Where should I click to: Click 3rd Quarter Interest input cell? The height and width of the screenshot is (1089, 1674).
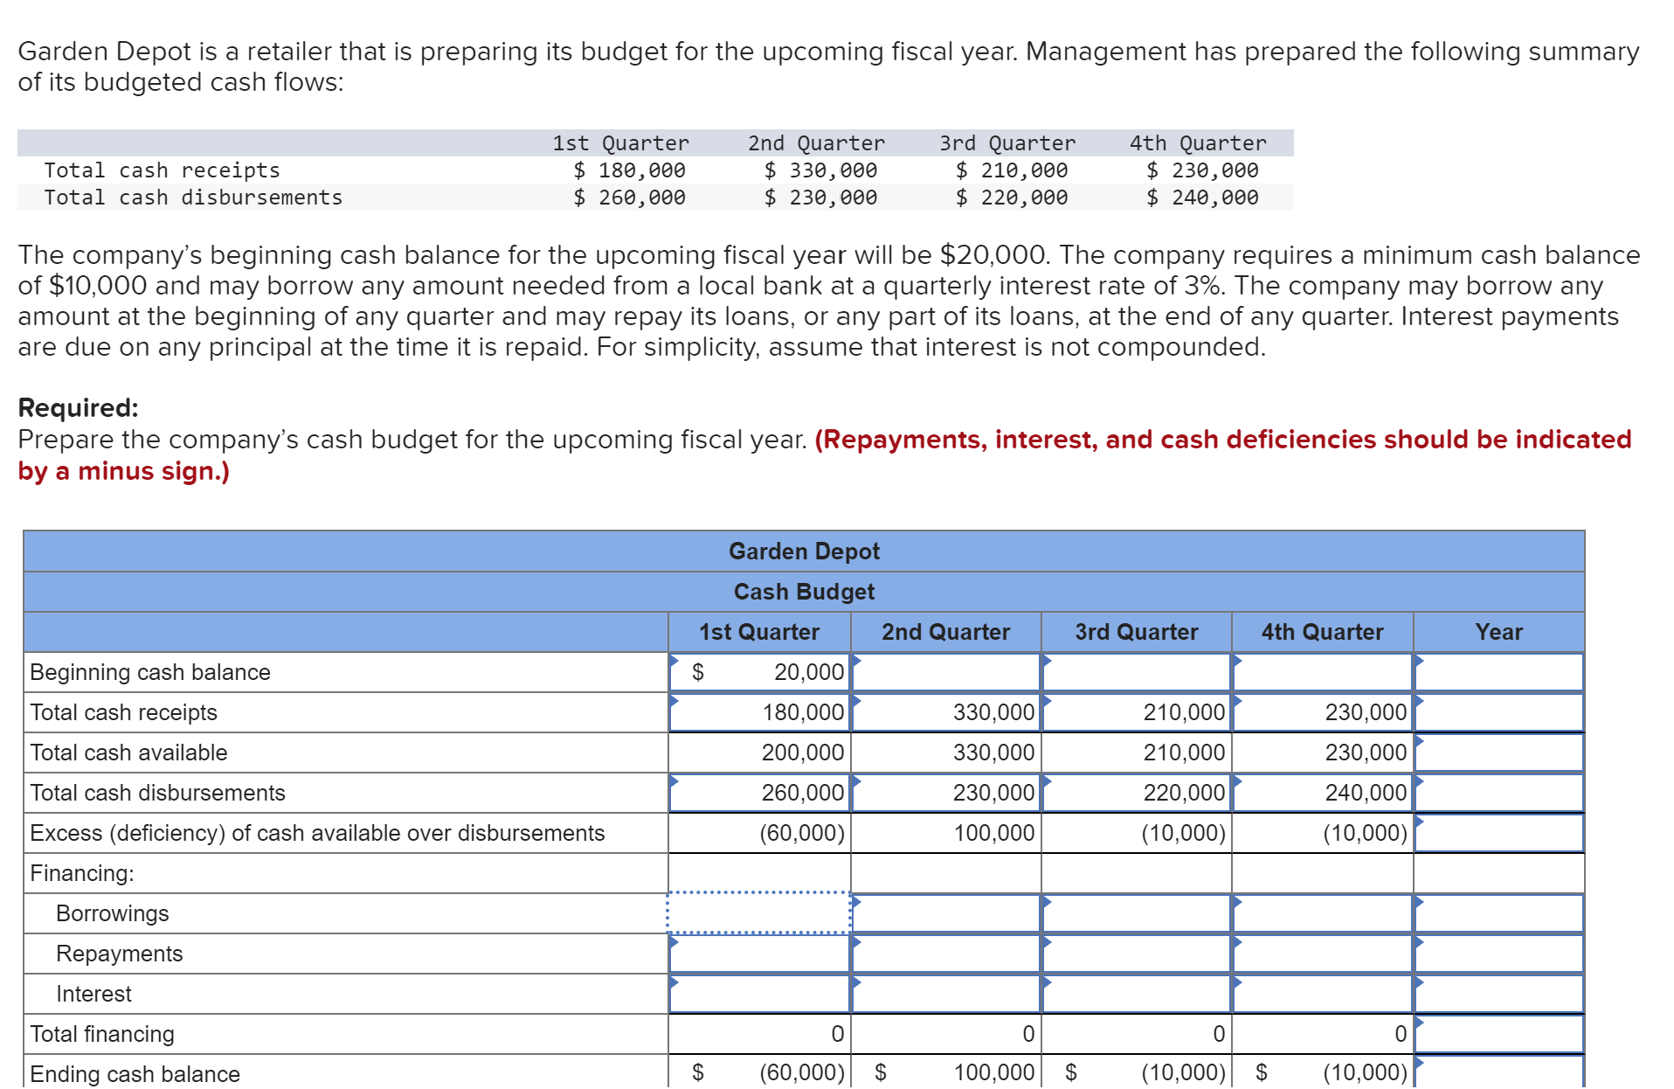click(x=1137, y=994)
